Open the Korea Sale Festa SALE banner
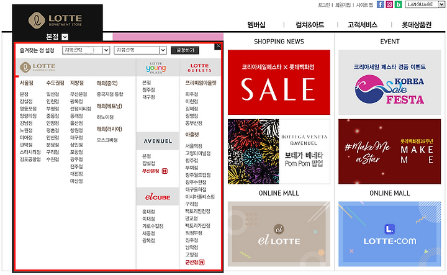447x275 pixels. [x=279, y=83]
